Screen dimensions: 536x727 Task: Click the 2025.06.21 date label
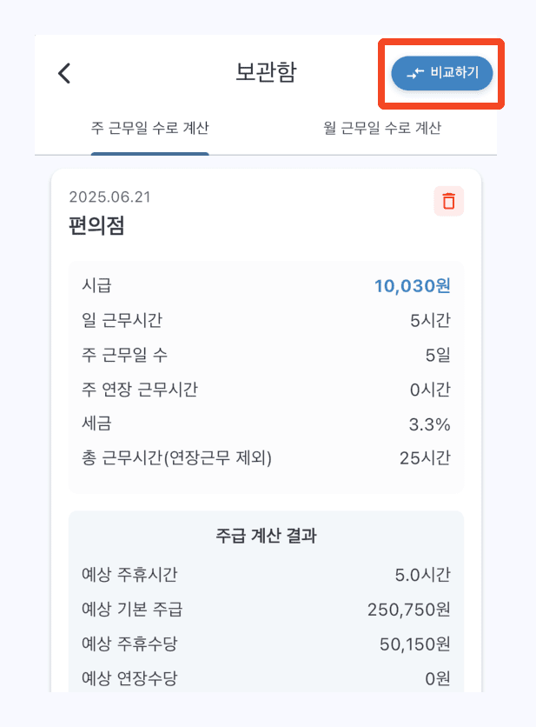(109, 197)
